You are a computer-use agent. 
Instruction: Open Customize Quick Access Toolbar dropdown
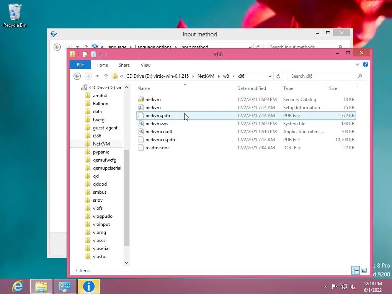[101, 54]
